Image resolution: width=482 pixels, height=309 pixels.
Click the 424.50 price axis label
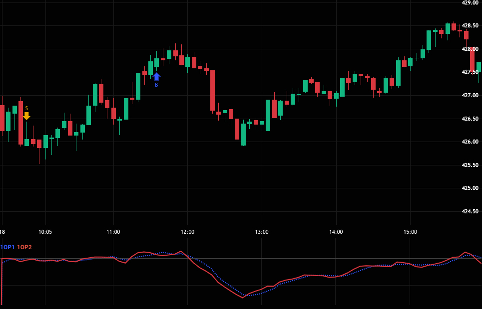[x=470, y=211]
